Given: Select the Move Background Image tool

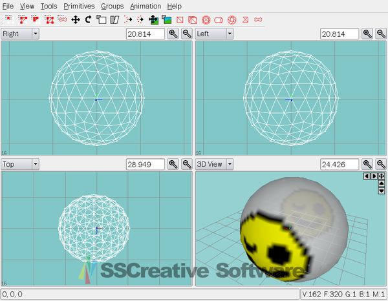Looking at the screenshot, I should 153,19.
